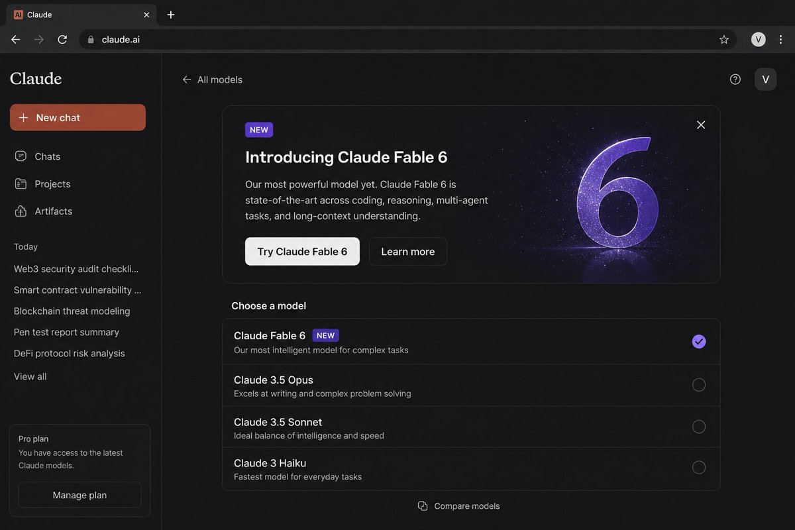Click the lock icon in the address bar

91,40
